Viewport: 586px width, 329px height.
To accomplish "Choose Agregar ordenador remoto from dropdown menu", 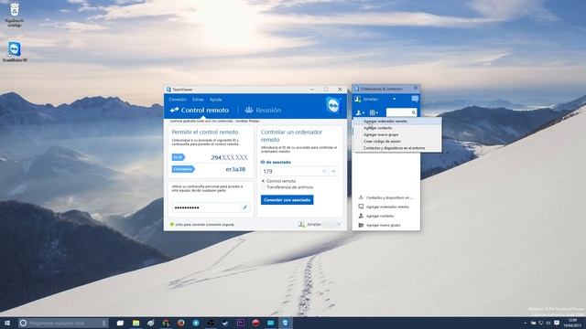I will (x=397, y=122).
